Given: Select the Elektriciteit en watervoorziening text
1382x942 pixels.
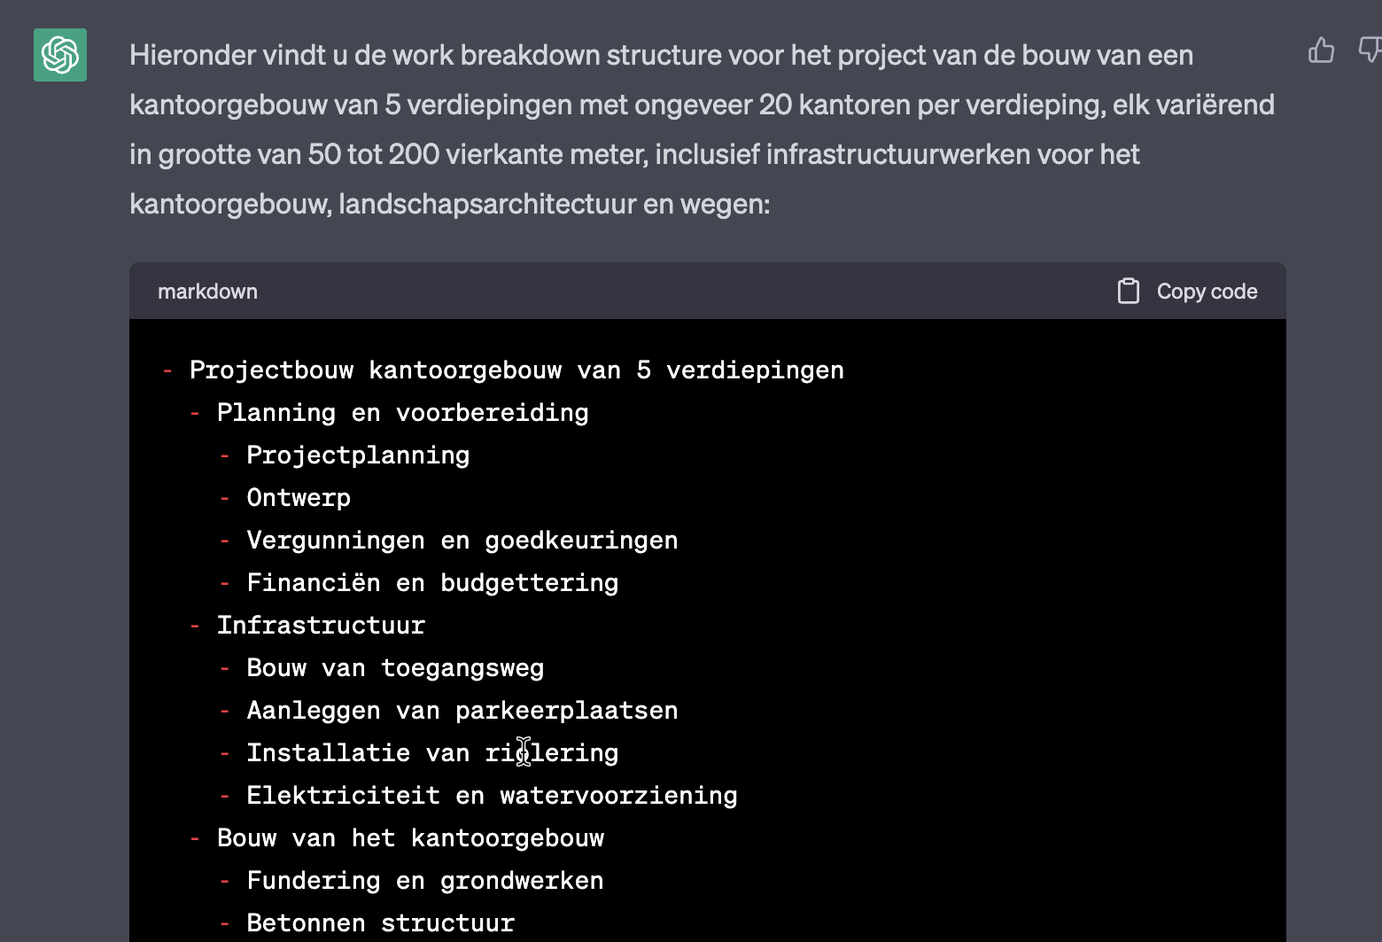Looking at the screenshot, I should [x=492, y=795].
